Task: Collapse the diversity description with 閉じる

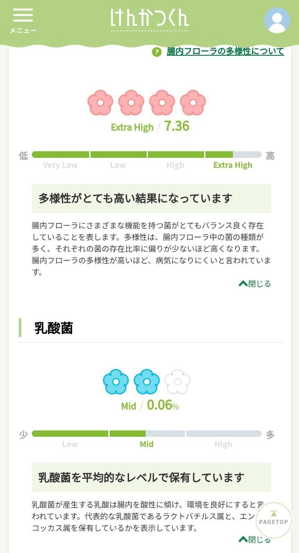Action: (255, 284)
